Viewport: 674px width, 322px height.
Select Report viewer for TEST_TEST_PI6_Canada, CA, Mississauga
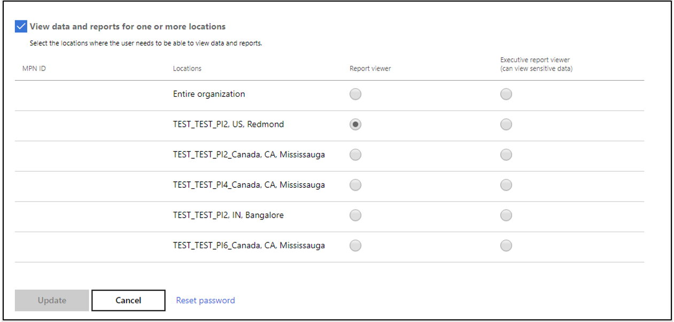[x=355, y=246]
